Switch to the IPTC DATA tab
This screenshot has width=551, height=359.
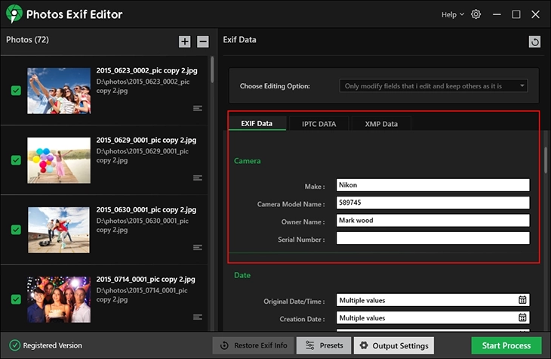(x=319, y=123)
